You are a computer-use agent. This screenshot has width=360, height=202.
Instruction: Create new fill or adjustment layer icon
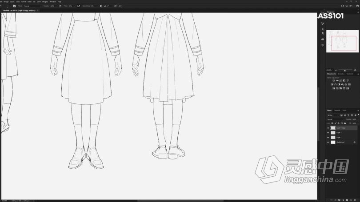(x=343, y=200)
